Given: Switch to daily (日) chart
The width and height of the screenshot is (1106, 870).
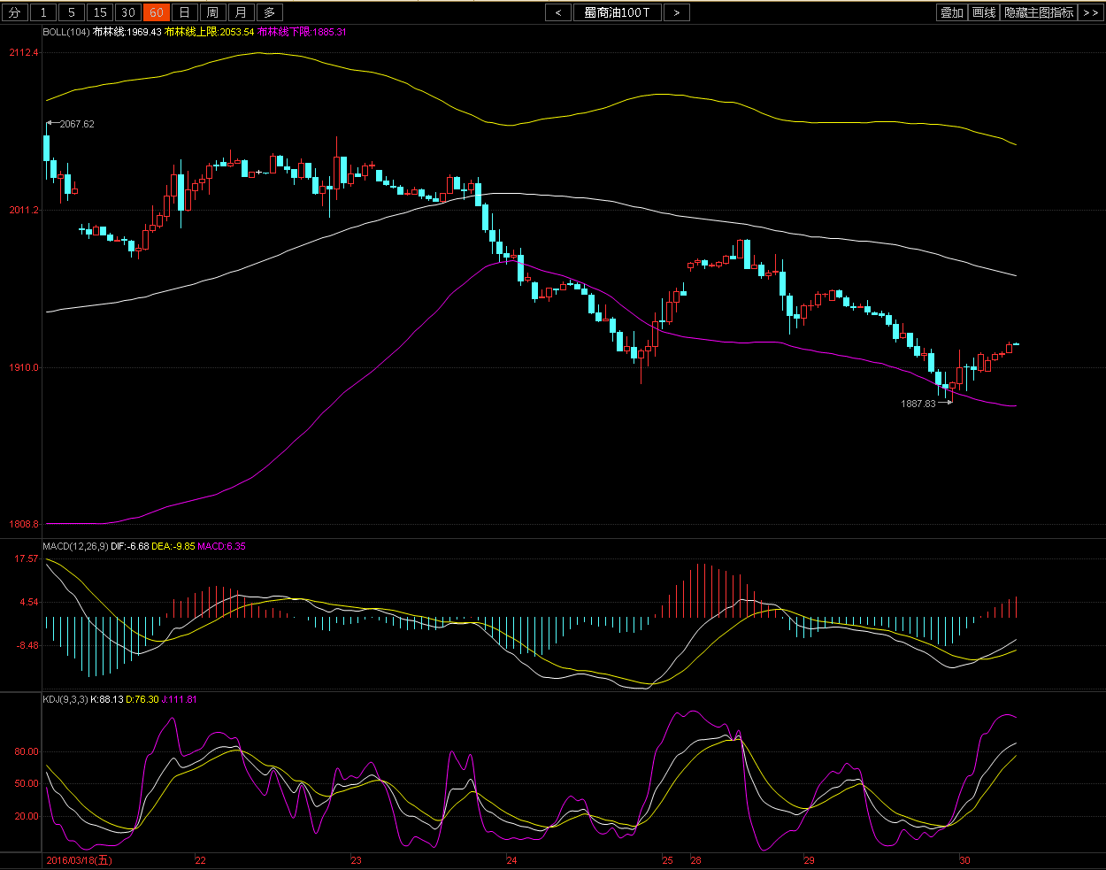Looking at the screenshot, I should click(184, 12).
